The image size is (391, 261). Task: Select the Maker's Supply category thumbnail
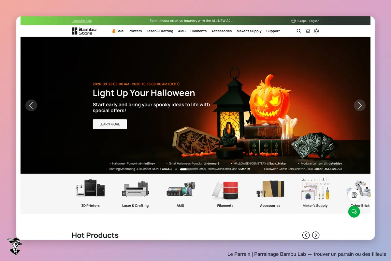315,192
